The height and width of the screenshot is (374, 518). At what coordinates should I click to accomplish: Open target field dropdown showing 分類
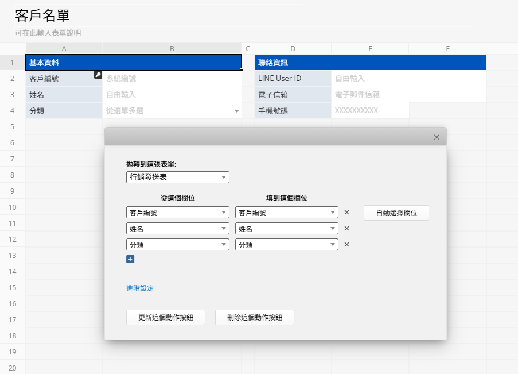[x=286, y=245]
